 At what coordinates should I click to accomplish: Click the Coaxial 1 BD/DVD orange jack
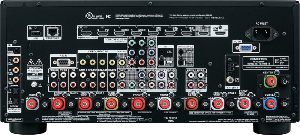pos(16,61)
